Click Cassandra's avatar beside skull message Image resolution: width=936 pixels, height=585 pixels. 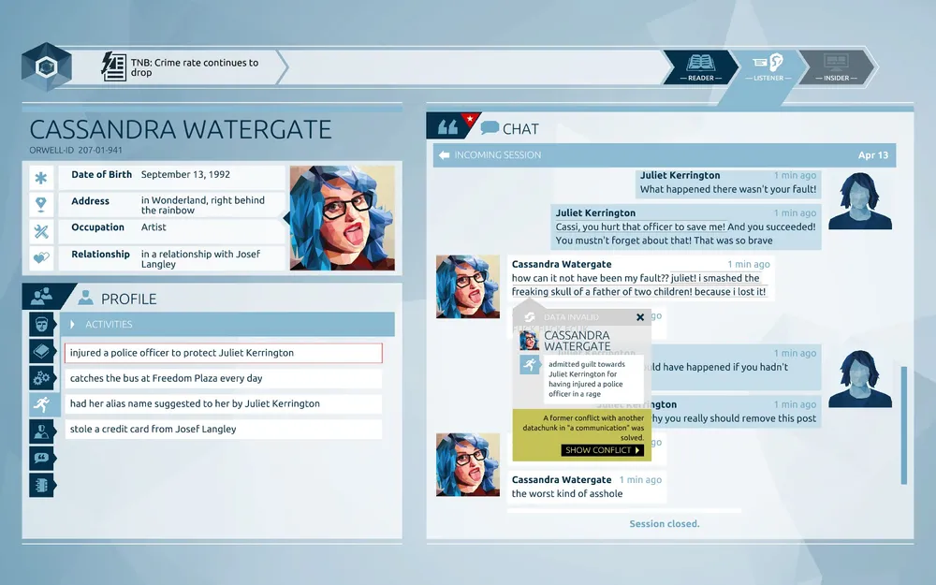468,287
